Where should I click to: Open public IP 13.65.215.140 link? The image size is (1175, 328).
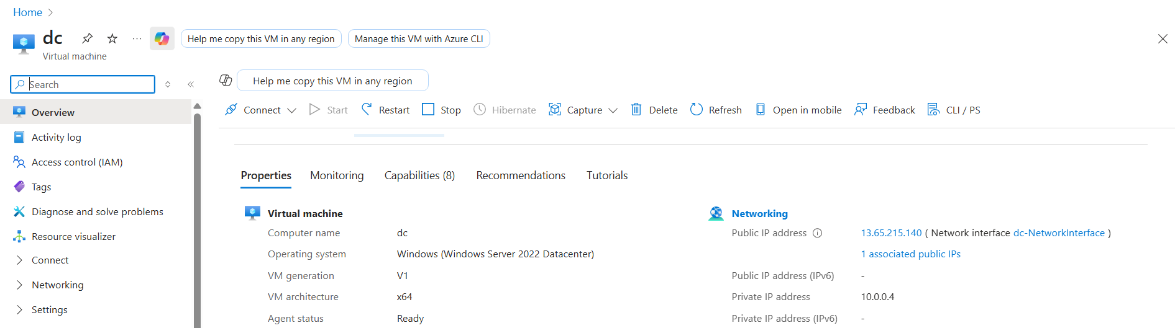(891, 233)
